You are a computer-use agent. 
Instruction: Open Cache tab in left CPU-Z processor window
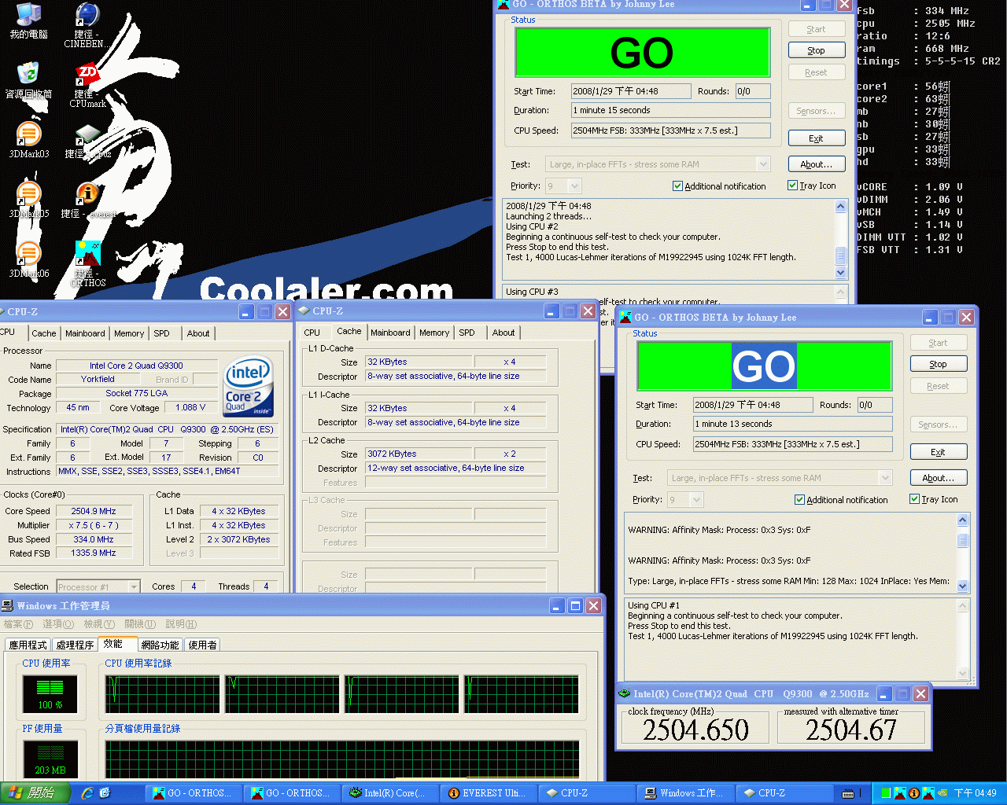[x=44, y=333]
